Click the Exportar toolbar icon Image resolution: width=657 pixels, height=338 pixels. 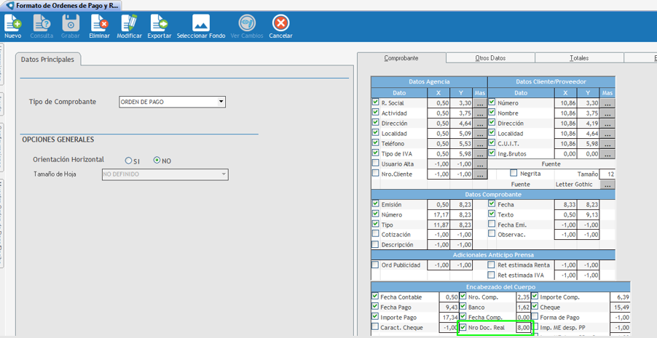tap(159, 24)
